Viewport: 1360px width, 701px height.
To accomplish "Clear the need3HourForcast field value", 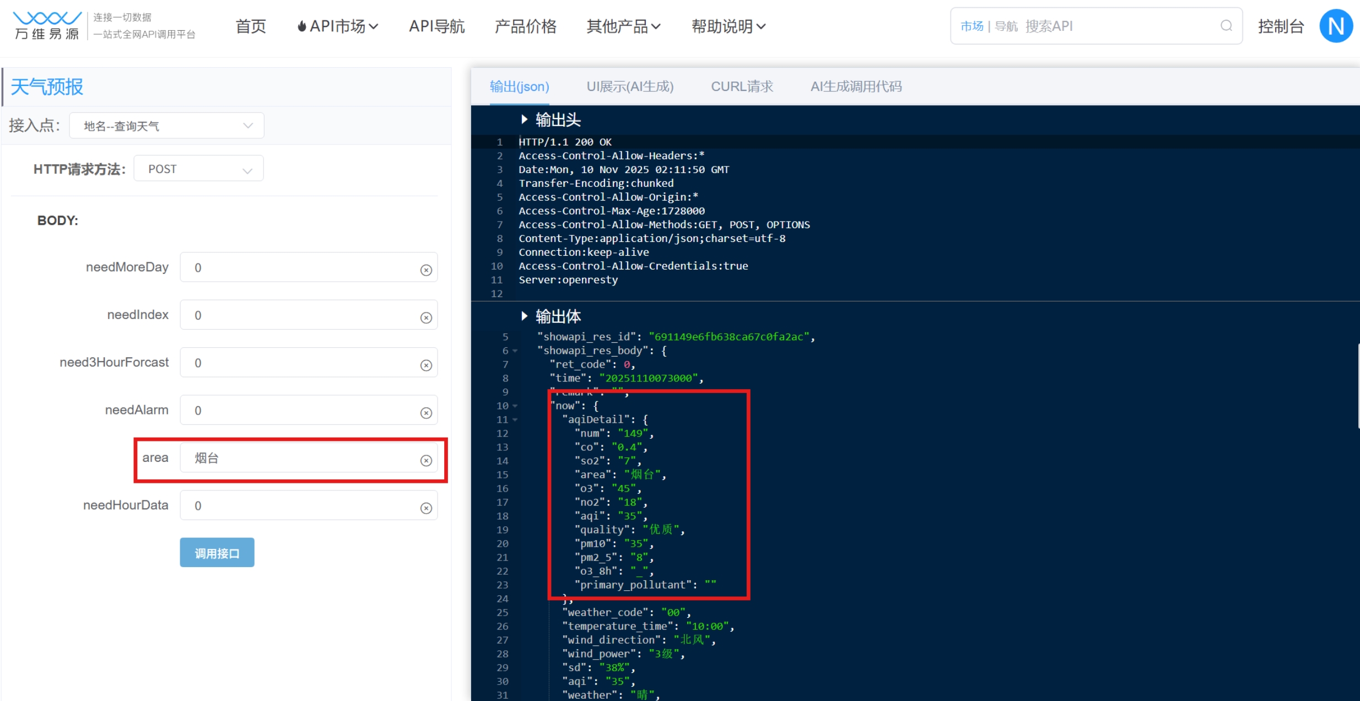I will click(426, 365).
